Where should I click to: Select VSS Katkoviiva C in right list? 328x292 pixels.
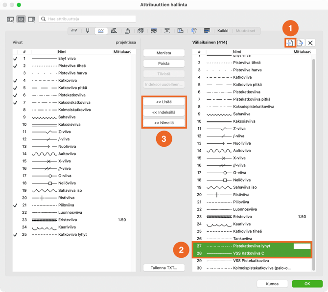click(249, 253)
